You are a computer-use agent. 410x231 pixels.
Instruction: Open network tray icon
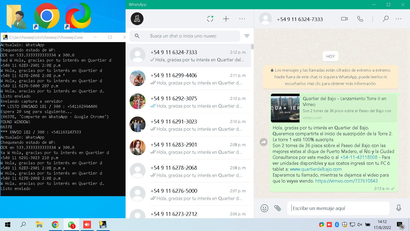click(x=352, y=225)
